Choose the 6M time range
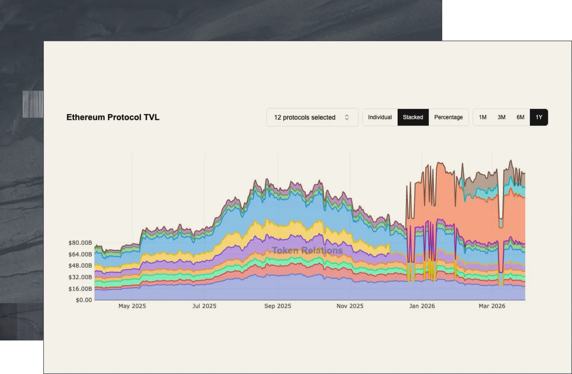Viewport: 572px width, 374px height. point(520,117)
